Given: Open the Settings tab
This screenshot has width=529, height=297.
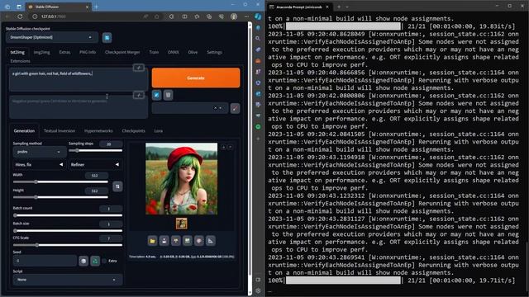Looking at the screenshot, I should [x=215, y=53].
